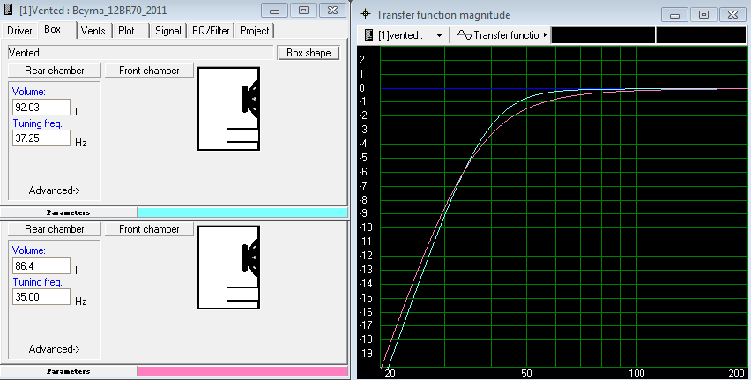Screen dimensions: 751x380
Task: Switch to the Vents tab
Action: point(93,30)
